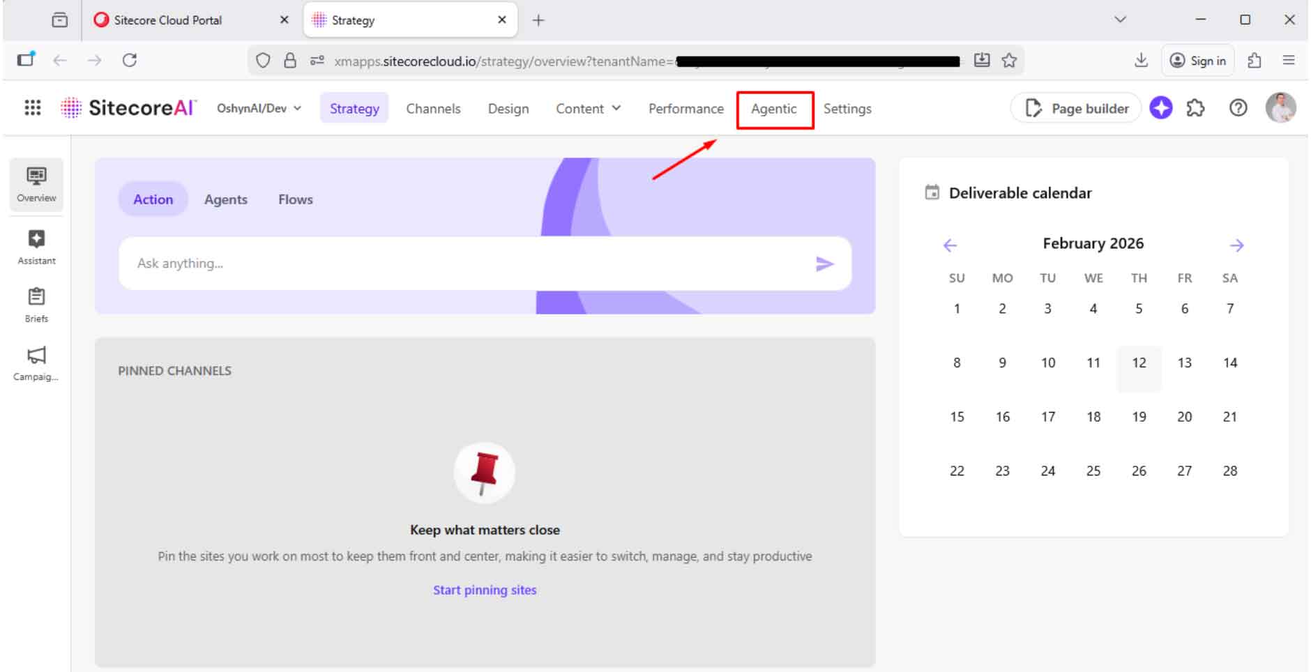This screenshot has width=1311, height=672.
Task: Open the Briefs sidebar item
Action: [x=36, y=305]
